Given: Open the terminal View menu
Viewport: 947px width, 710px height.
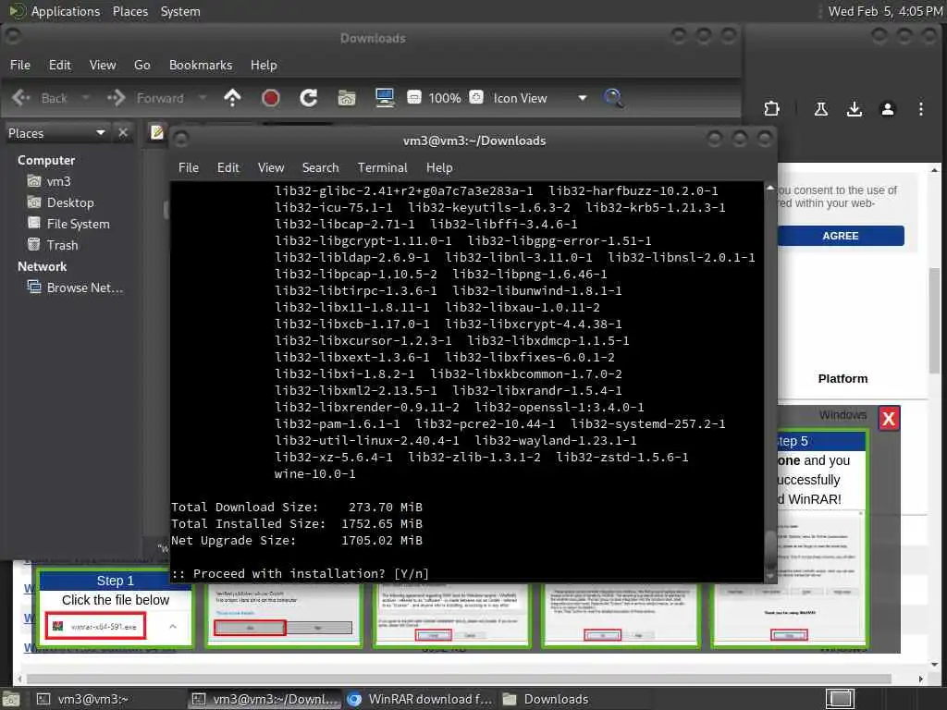Looking at the screenshot, I should 271,167.
